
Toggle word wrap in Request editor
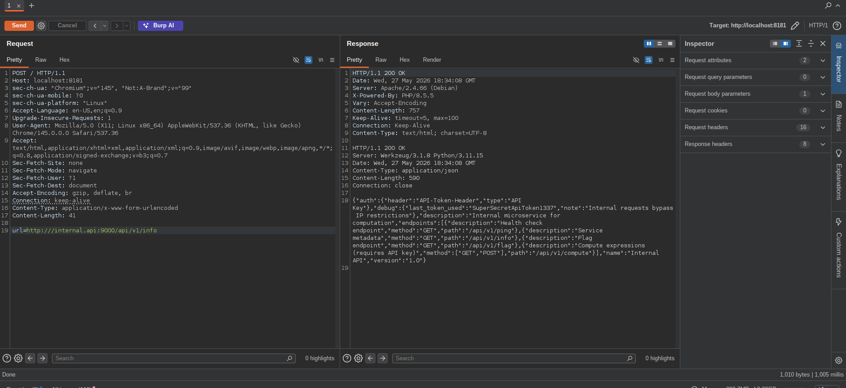click(x=308, y=60)
